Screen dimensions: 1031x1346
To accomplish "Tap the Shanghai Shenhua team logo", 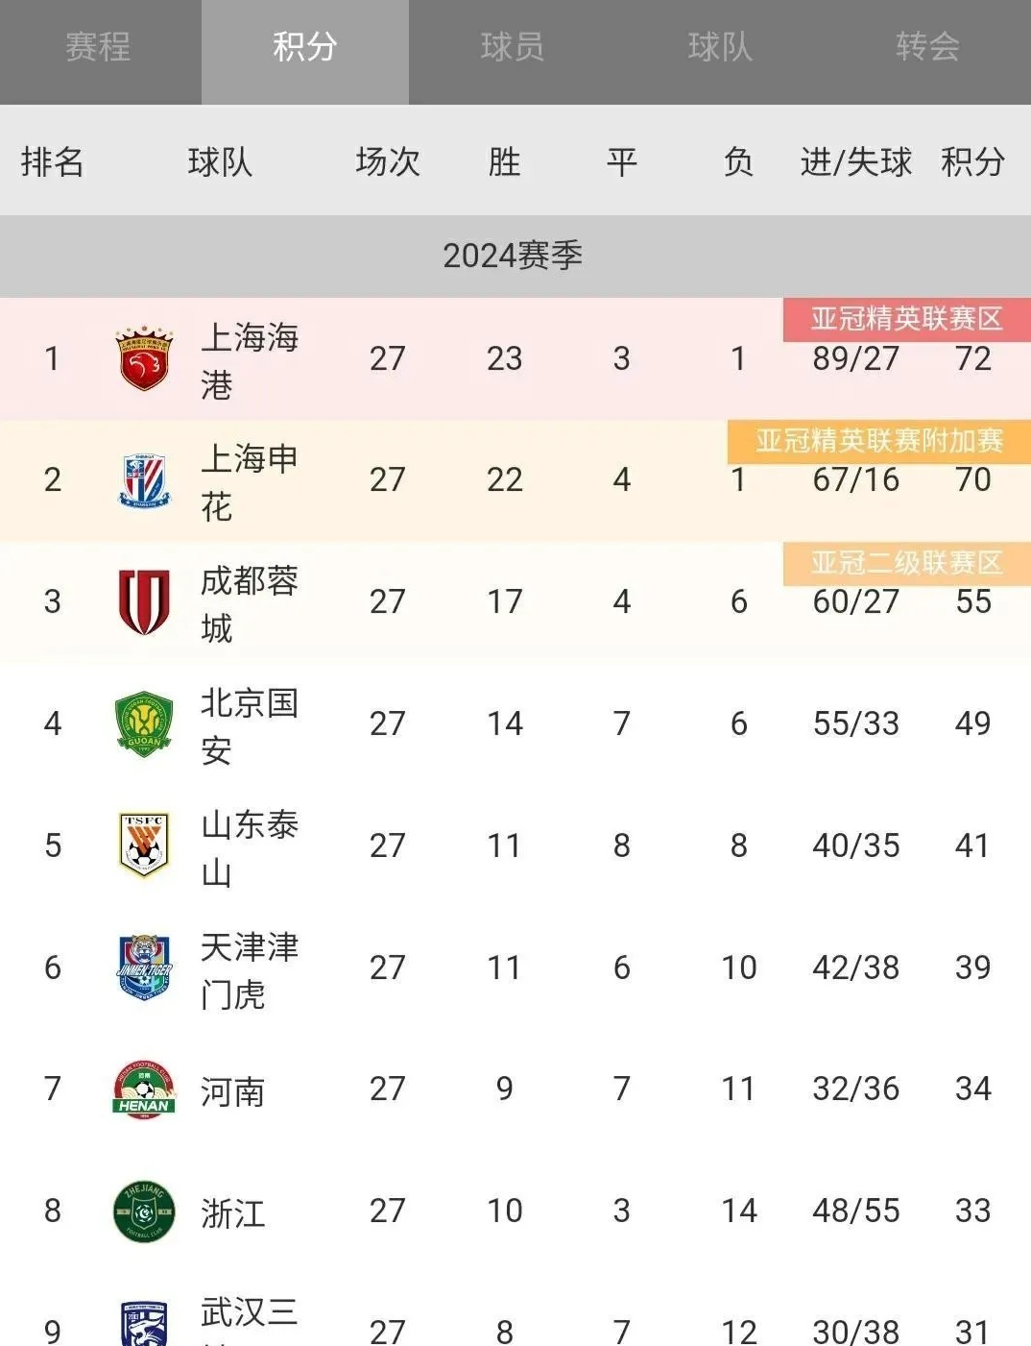I will [144, 480].
